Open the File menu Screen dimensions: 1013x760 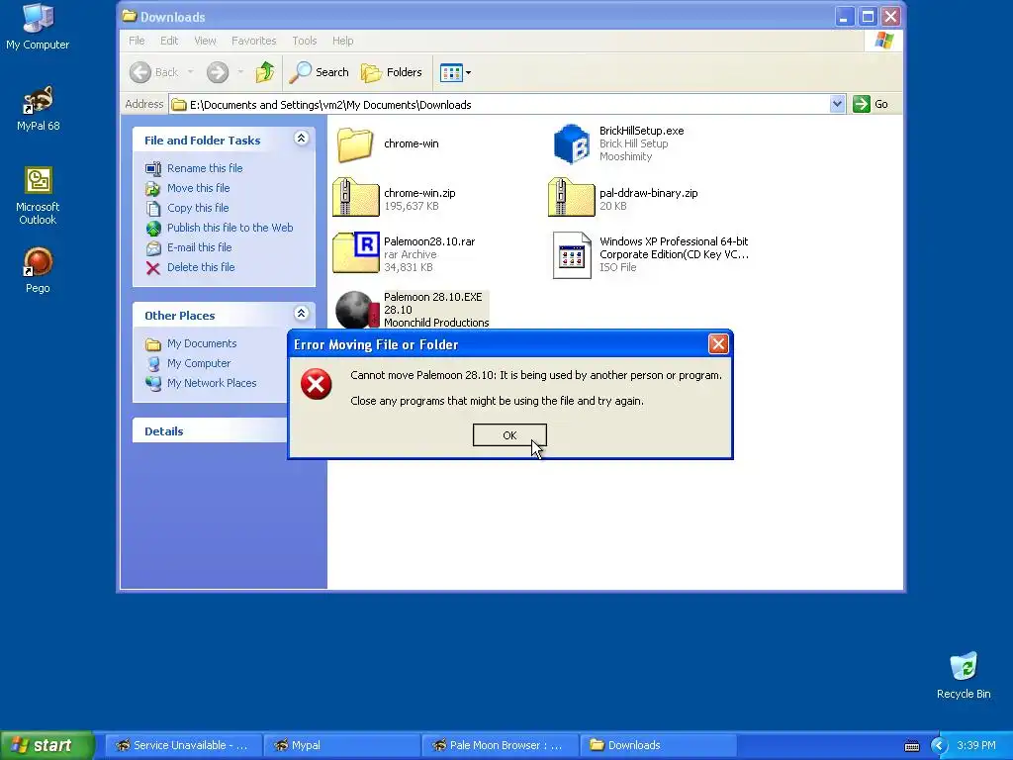[137, 41]
